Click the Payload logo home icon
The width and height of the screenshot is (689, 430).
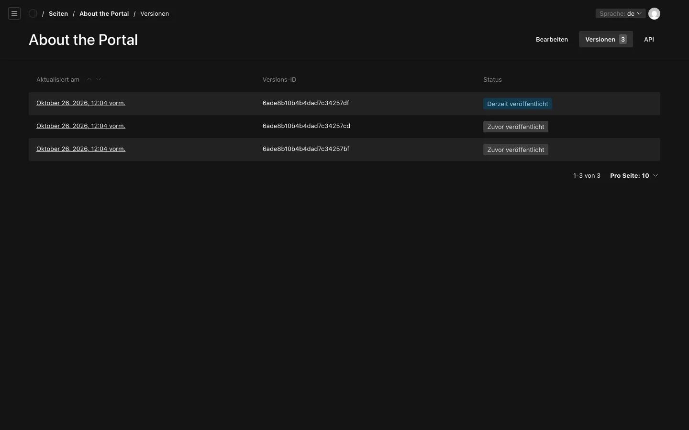[33, 13]
